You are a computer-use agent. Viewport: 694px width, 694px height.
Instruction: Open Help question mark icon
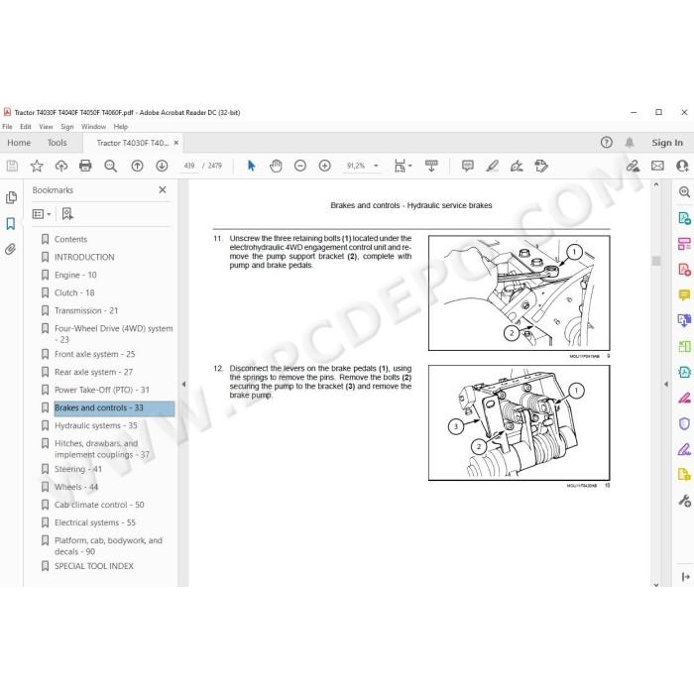tap(607, 143)
